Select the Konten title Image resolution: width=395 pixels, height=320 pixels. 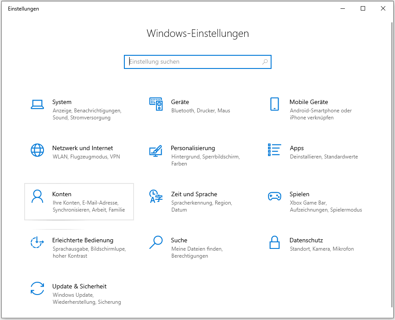coord(62,194)
